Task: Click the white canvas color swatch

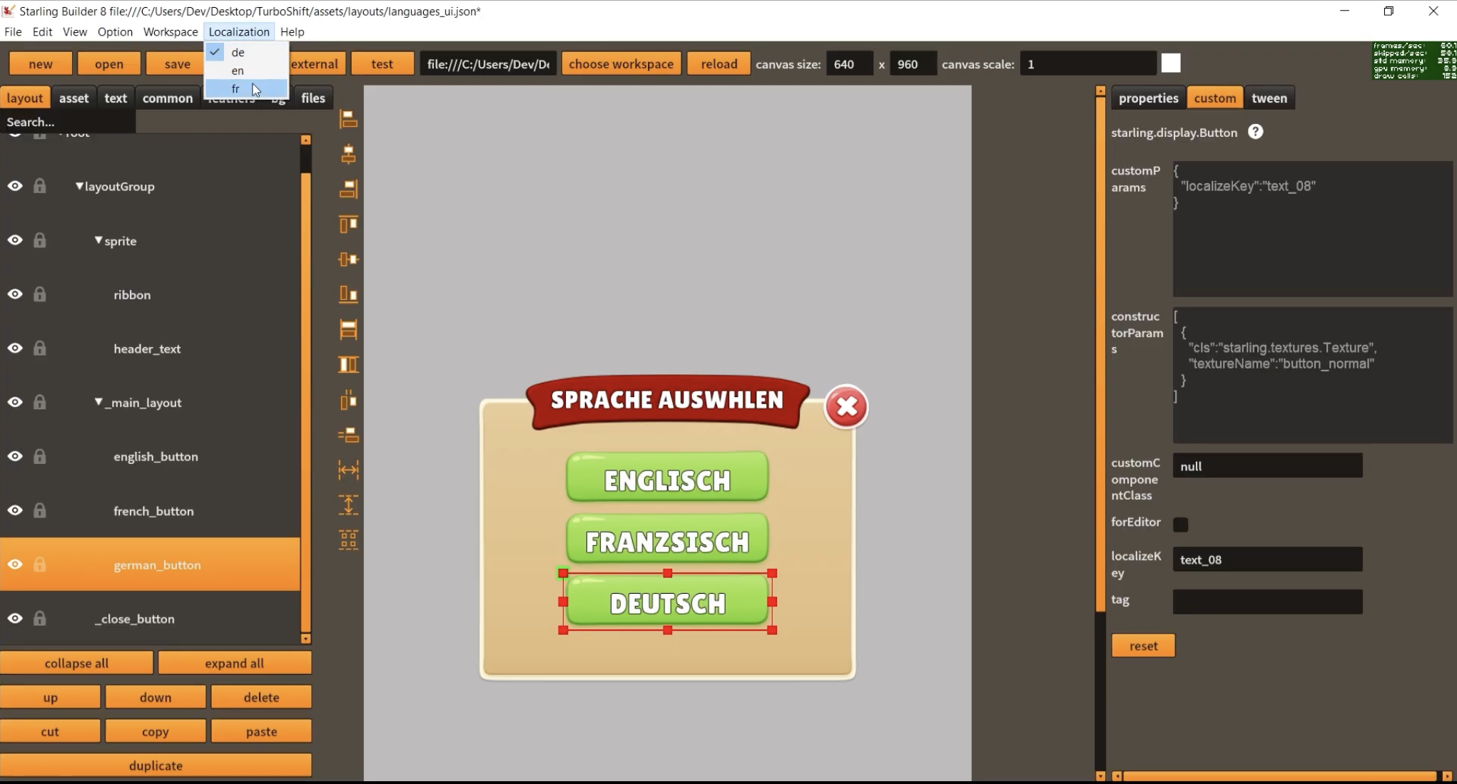Action: pos(1171,63)
